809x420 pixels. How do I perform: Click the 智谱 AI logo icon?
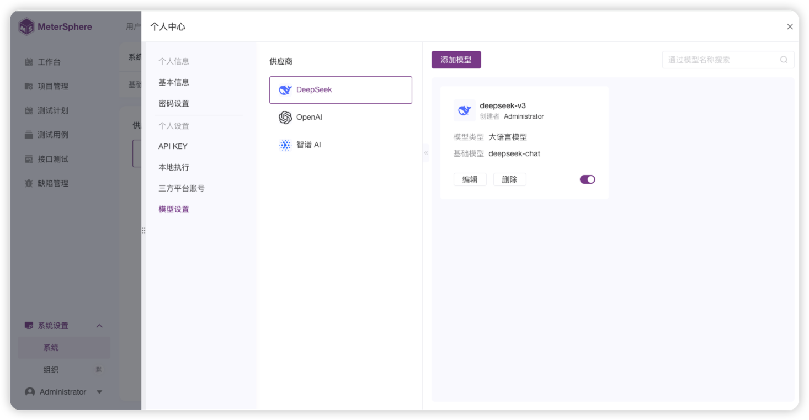point(285,145)
